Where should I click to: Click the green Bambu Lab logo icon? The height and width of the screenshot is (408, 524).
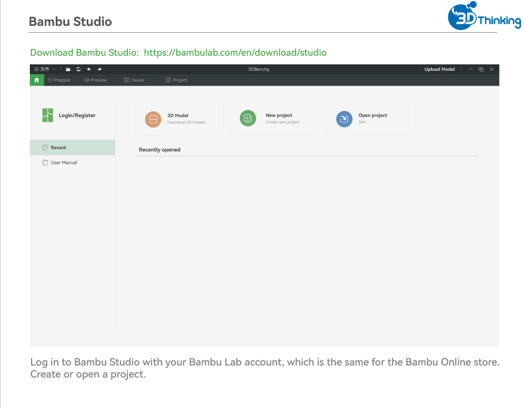point(48,115)
